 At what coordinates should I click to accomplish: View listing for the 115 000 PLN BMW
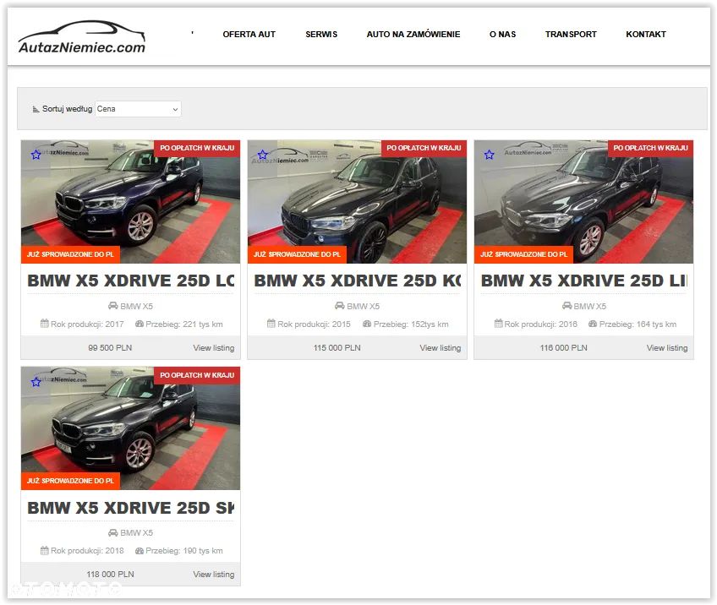click(x=441, y=348)
